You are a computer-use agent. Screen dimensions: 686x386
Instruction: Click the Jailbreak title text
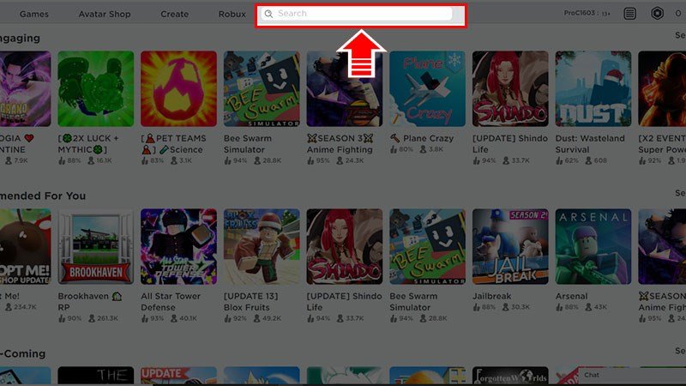pyautogui.click(x=491, y=296)
